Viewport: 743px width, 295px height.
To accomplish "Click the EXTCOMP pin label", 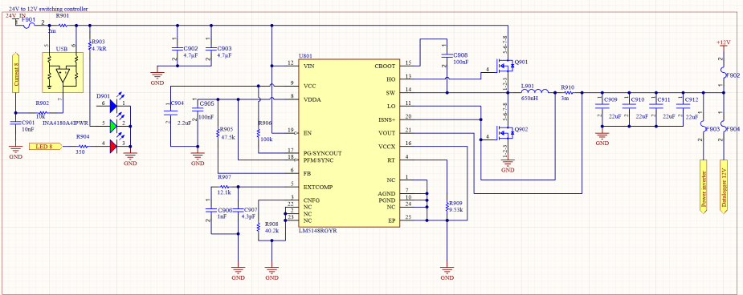I will [317, 188].
